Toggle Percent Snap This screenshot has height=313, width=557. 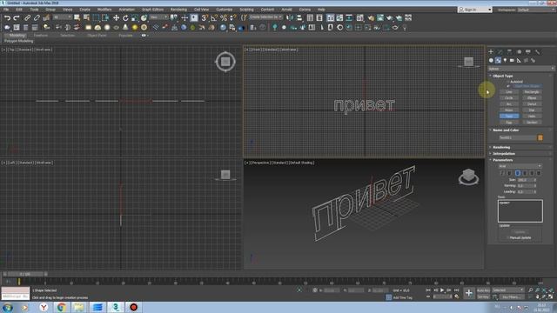(x=224, y=17)
